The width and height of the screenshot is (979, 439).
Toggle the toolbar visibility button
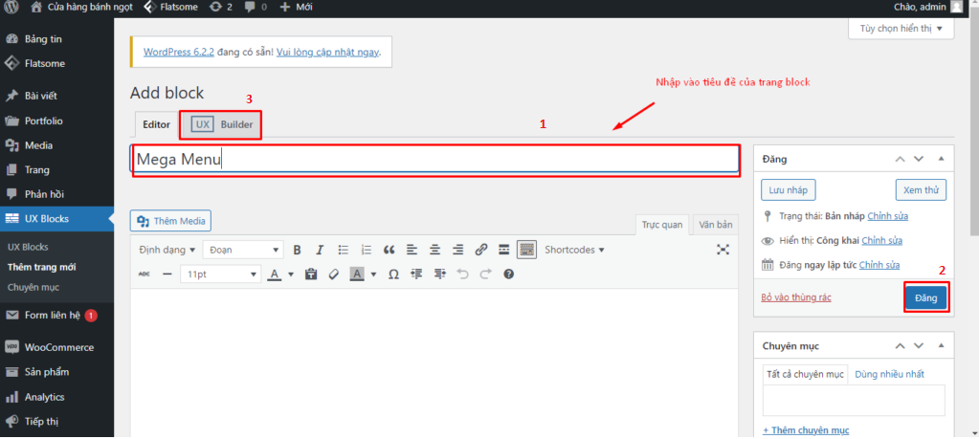click(526, 250)
